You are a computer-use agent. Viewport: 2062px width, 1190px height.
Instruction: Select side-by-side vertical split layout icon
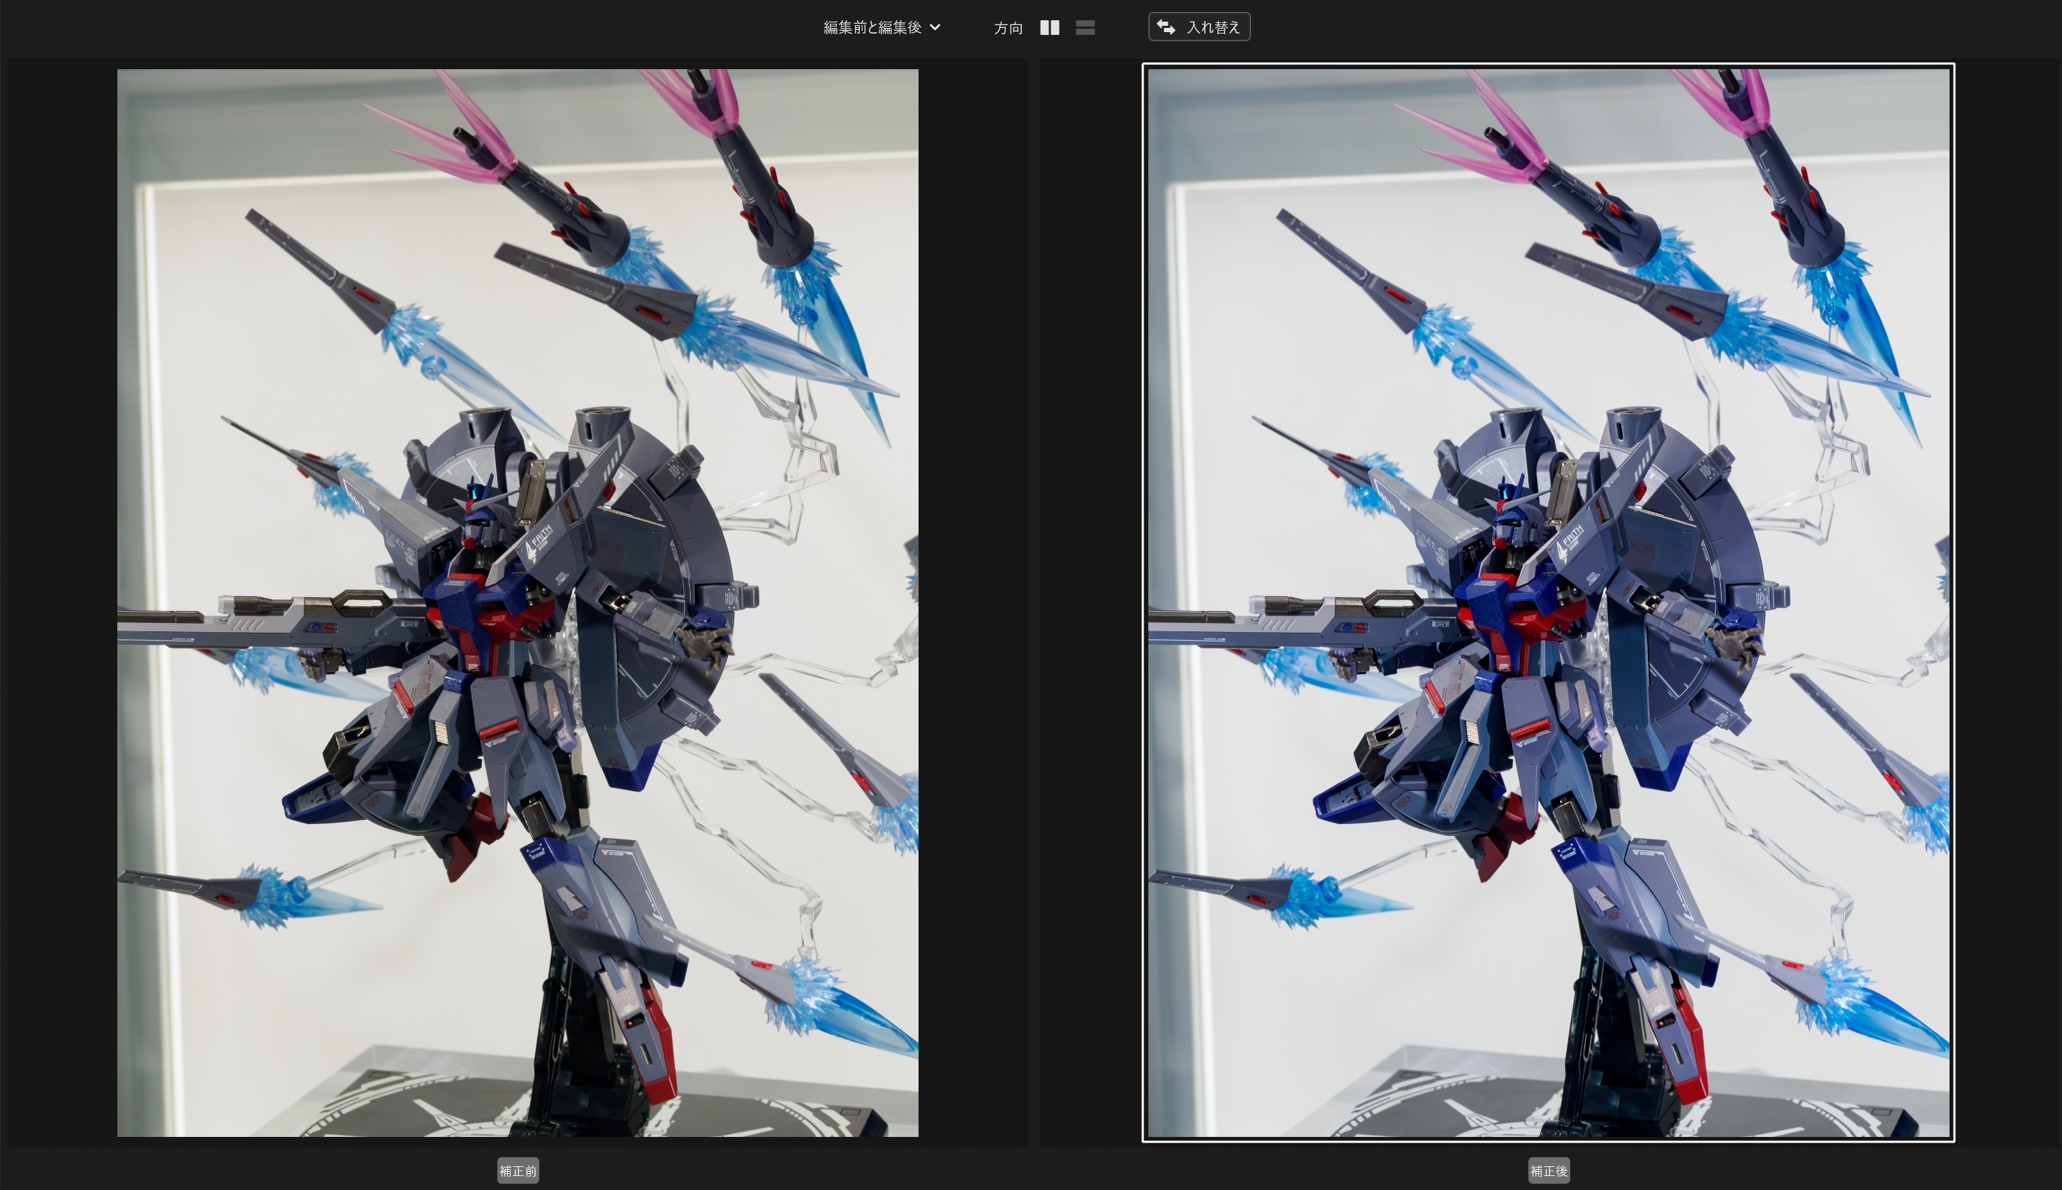pos(1049,28)
